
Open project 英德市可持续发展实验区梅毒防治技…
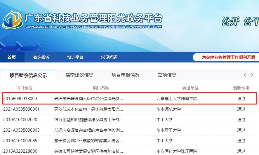click(x=88, y=151)
